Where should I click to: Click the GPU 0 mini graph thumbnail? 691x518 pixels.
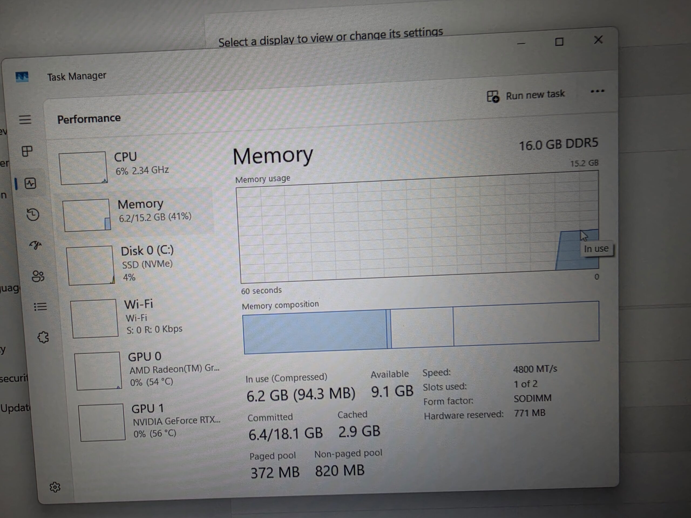98,371
